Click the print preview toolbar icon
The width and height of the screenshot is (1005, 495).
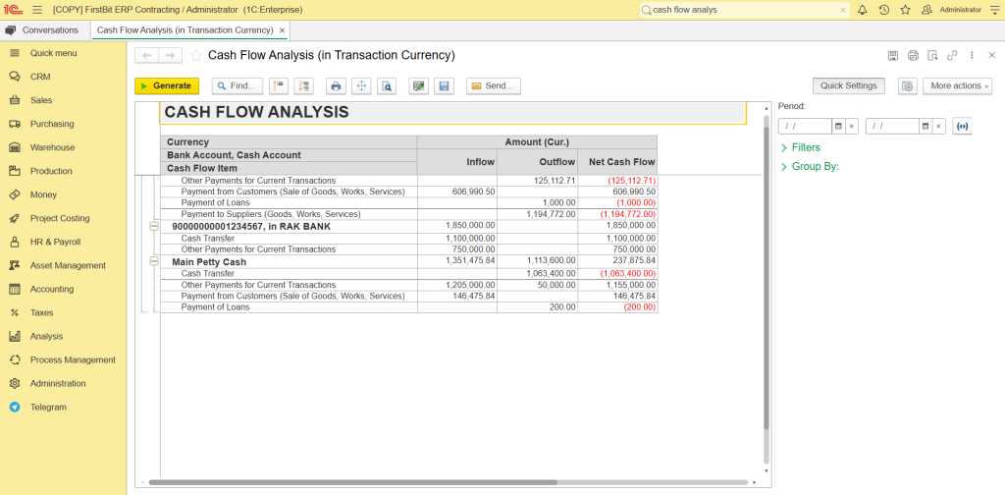[387, 85]
